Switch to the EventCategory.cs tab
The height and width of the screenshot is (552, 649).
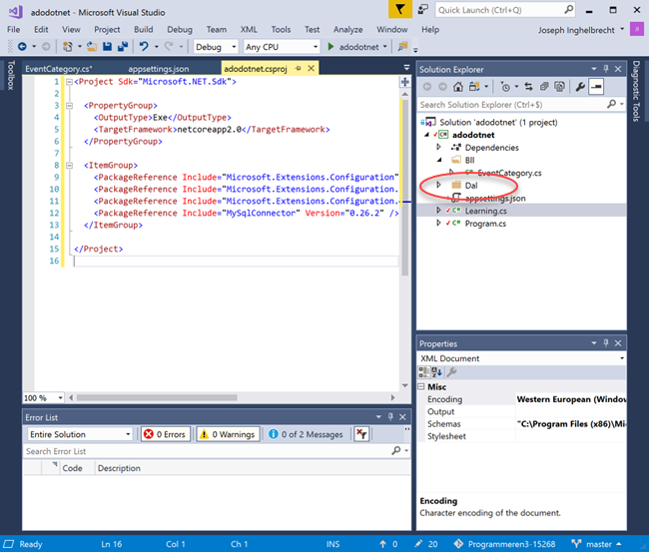pyautogui.click(x=59, y=69)
